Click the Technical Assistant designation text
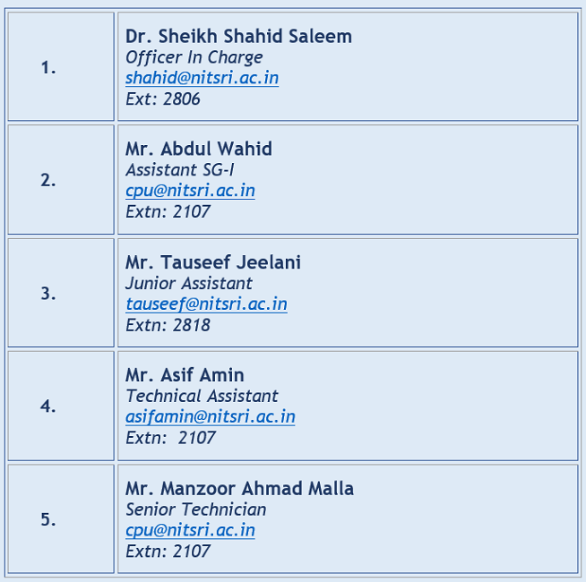Viewport: 586px width, 582px height. [x=202, y=396]
